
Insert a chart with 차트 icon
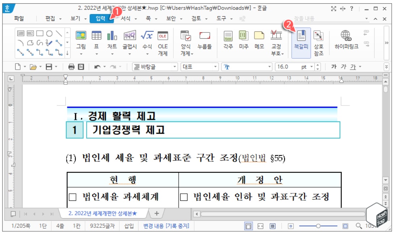pos(112,35)
